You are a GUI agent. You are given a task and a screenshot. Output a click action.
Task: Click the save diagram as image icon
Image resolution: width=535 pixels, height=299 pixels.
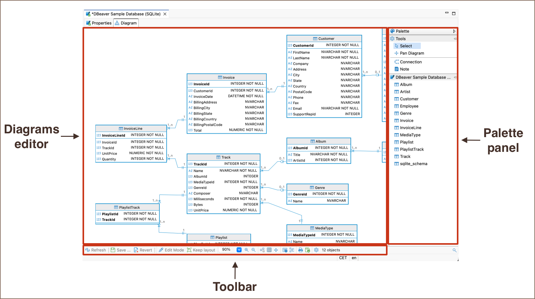(308, 250)
